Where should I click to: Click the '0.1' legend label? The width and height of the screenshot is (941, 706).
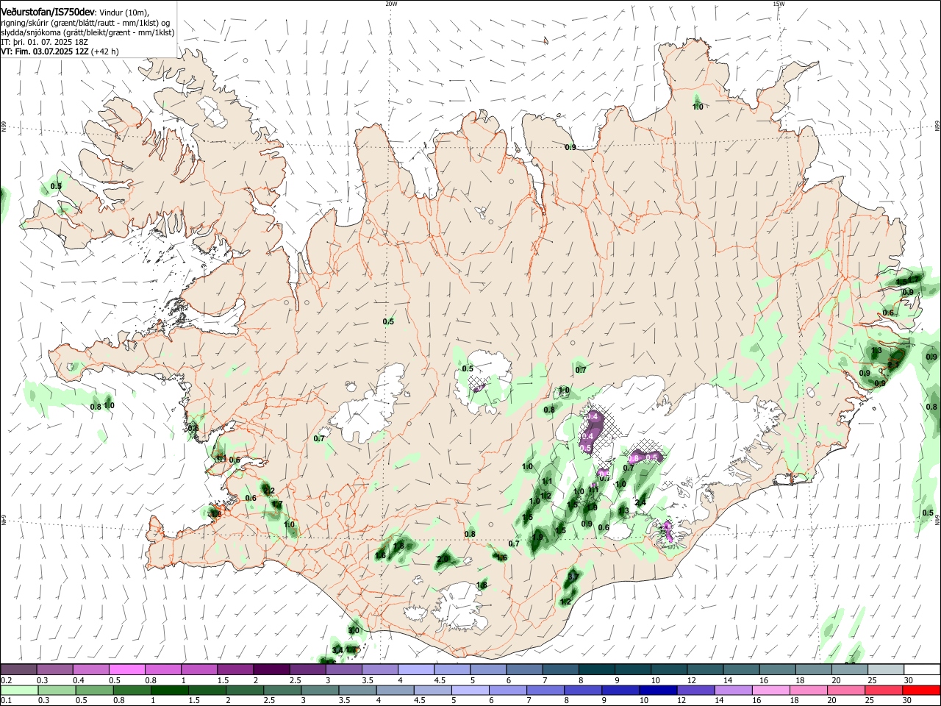tap(6, 701)
